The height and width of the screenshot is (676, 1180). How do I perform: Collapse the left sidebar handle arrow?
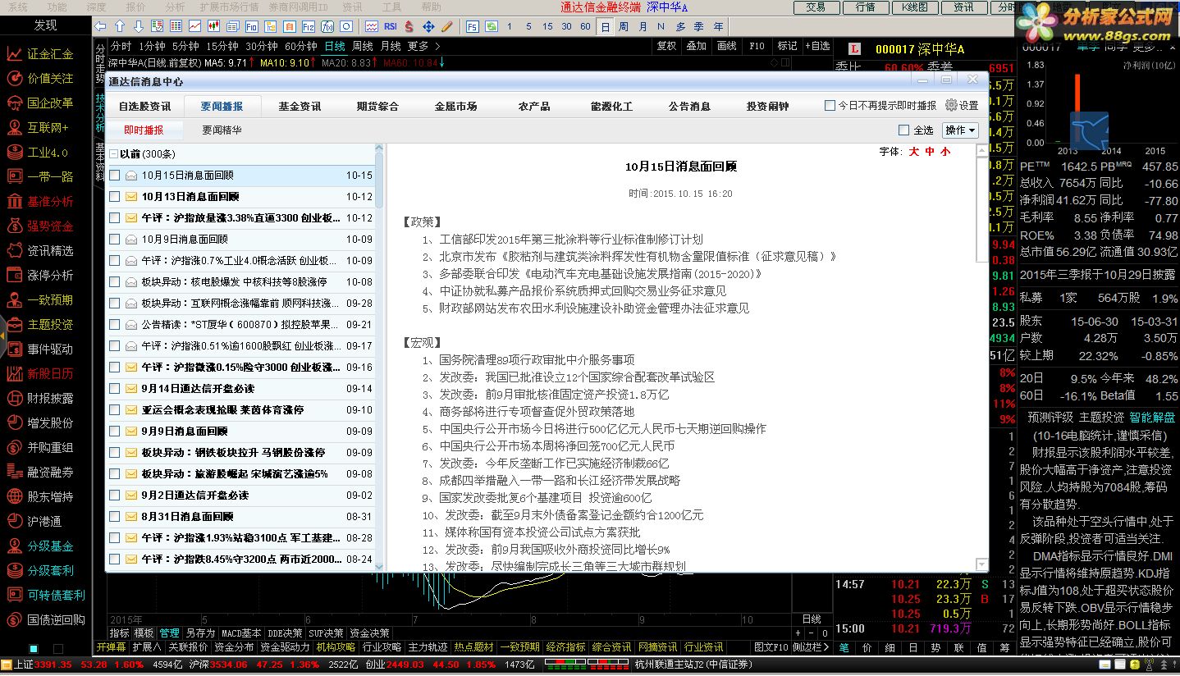(2, 336)
